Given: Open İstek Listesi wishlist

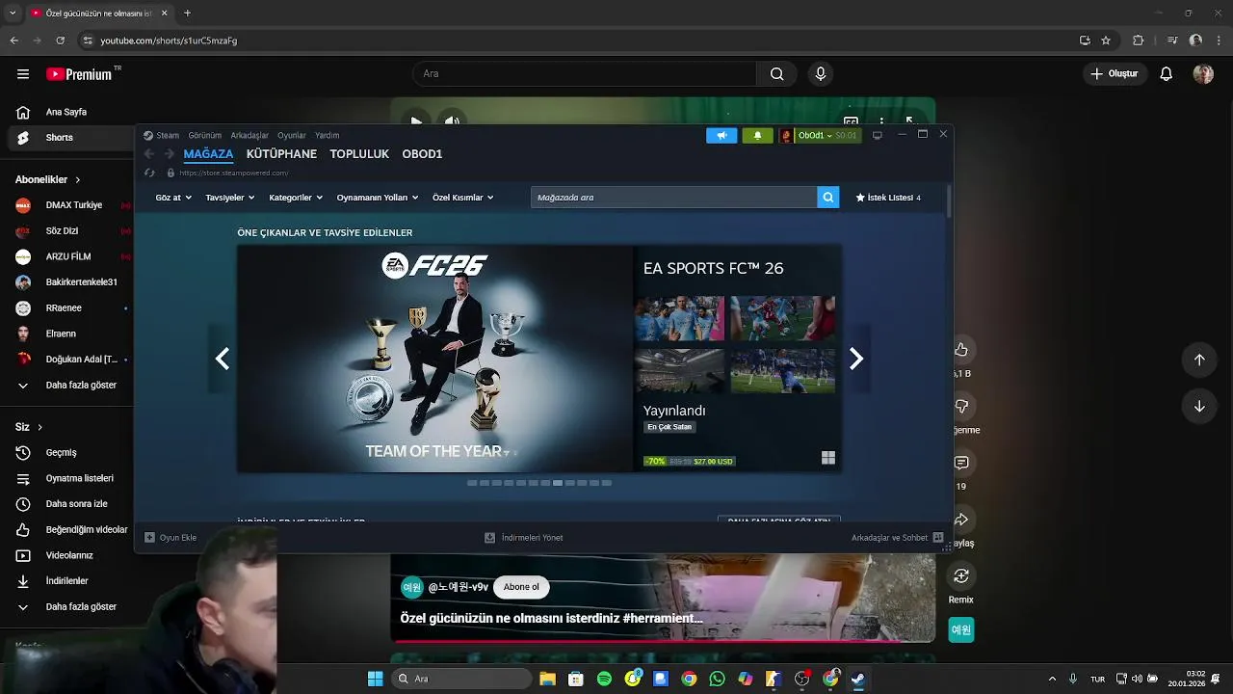Looking at the screenshot, I should click(x=888, y=198).
